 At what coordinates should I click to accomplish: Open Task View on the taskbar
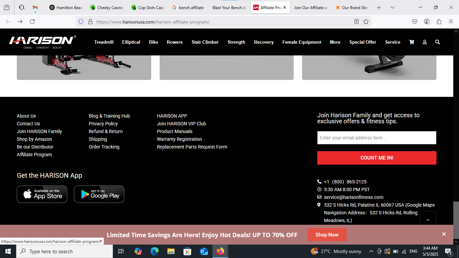click(121, 251)
